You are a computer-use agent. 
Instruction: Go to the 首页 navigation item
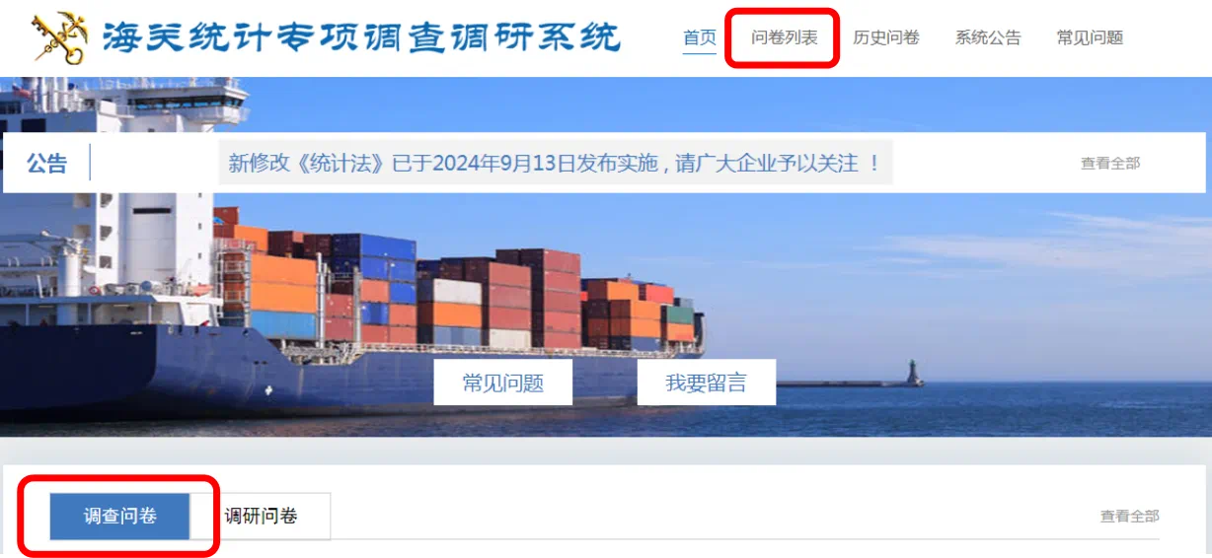click(700, 37)
